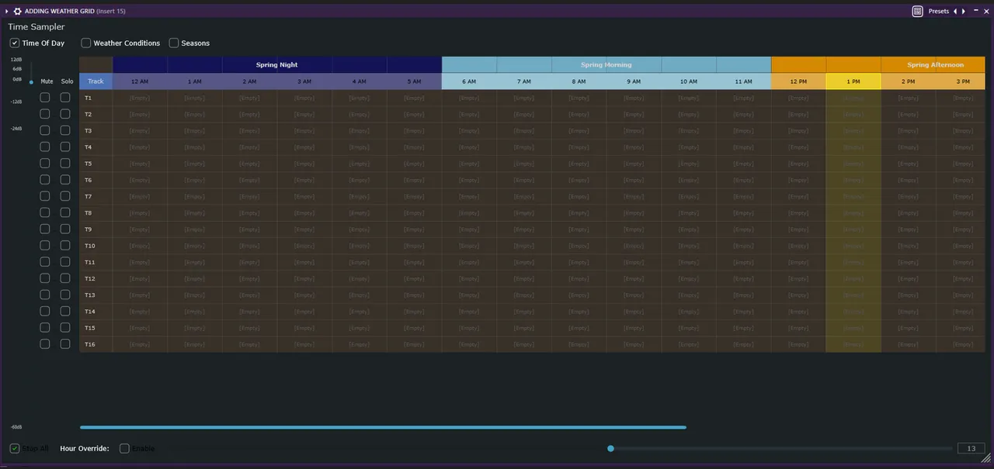Check the Seasons checkbox
Image resolution: width=994 pixels, height=469 pixels.
tap(174, 43)
